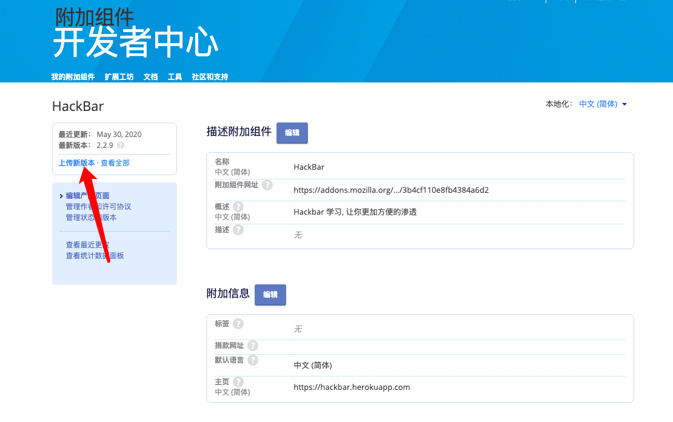Image resolution: width=673 pixels, height=422 pixels.
Task: Open the 我的附加组件 menu
Action: point(73,77)
